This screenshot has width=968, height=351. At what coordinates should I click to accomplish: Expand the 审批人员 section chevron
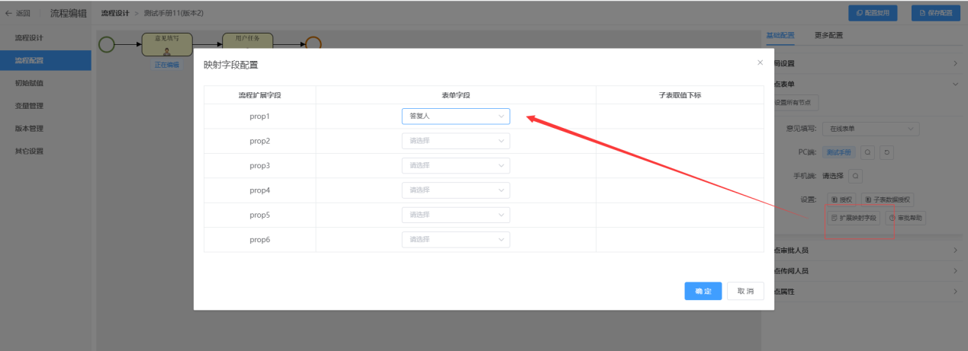click(955, 250)
